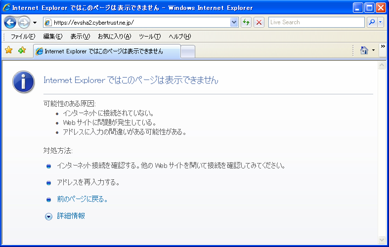Click the blank new tab button
The width and height of the screenshot is (389, 247).
coord(188,51)
